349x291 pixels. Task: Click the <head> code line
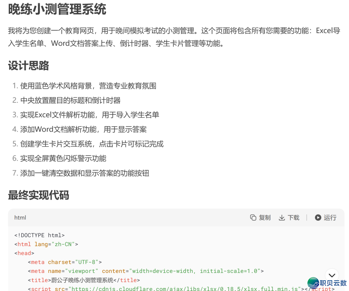[x=24, y=253]
